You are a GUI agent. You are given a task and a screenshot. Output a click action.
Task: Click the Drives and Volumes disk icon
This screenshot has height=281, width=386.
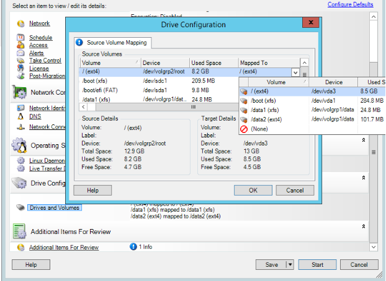coord(20,207)
